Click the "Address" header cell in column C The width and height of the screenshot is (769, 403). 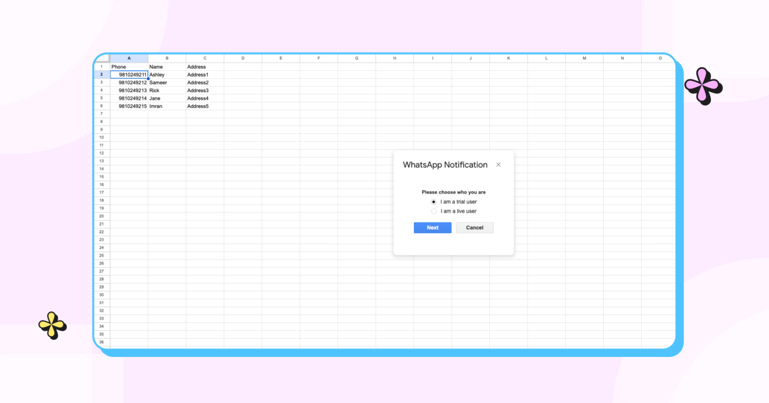pyautogui.click(x=204, y=66)
